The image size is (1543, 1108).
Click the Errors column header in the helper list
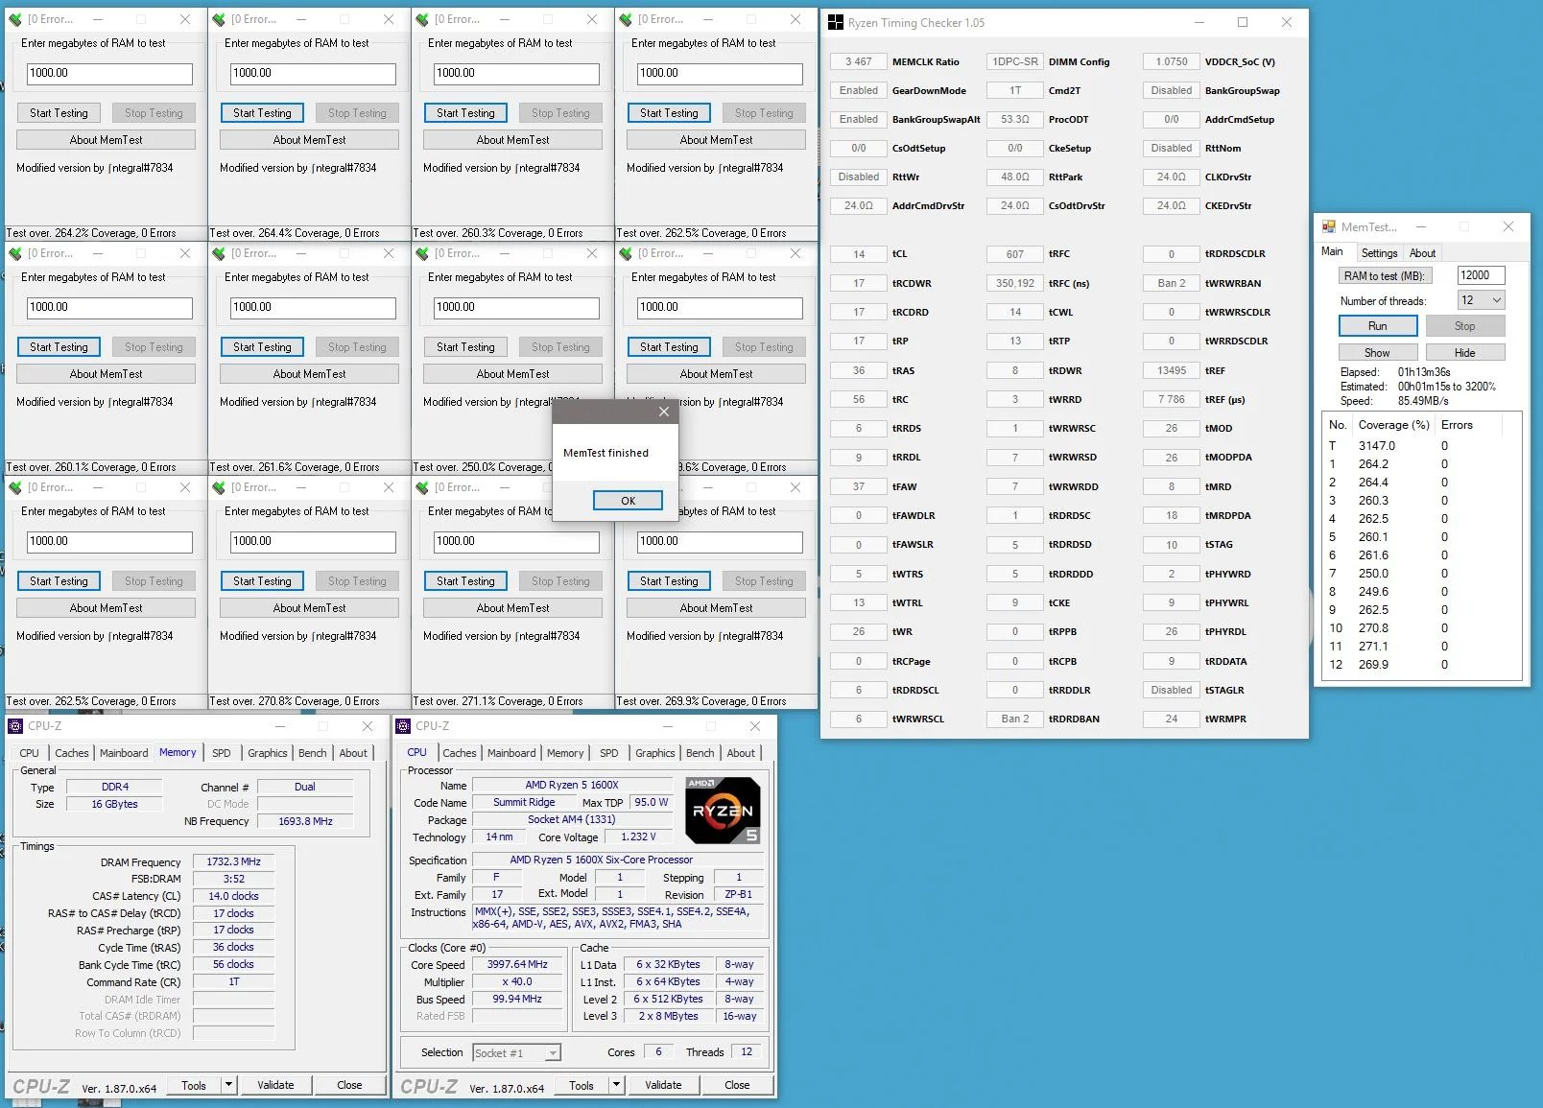[x=1457, y=425]
